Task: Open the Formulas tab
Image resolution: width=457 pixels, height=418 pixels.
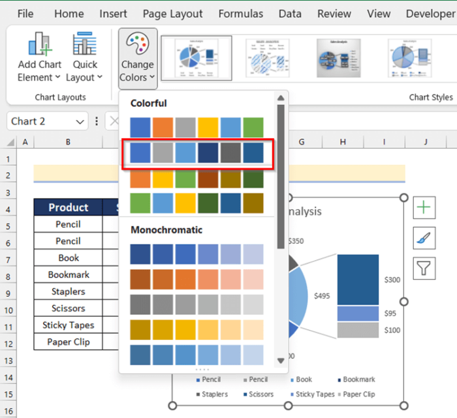Action: [241, 14]
